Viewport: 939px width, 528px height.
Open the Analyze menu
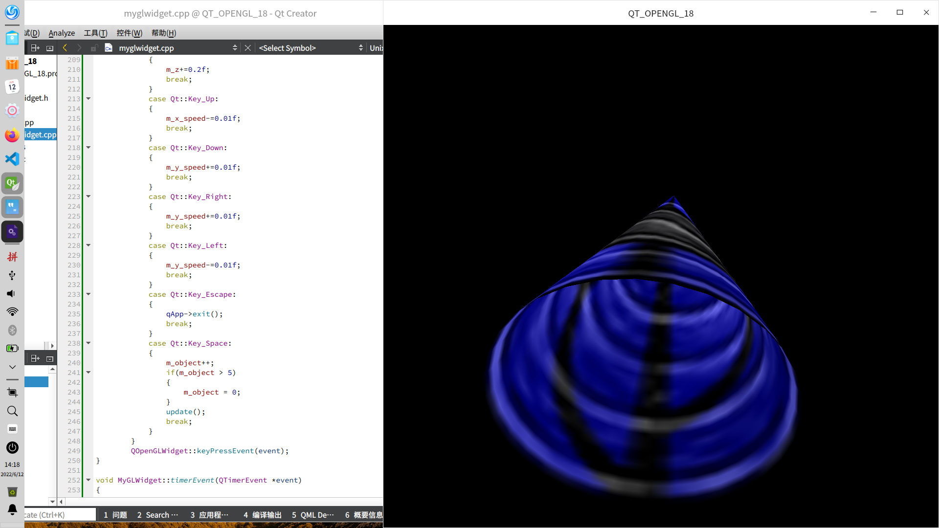click(62, 33)
